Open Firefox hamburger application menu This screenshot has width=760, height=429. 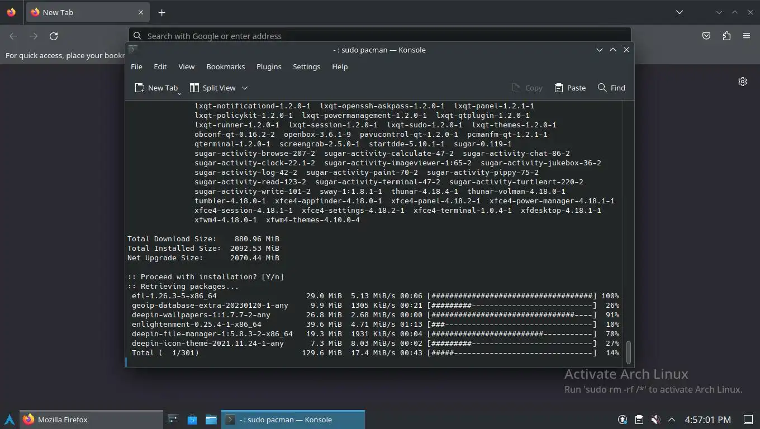(747, 36)
